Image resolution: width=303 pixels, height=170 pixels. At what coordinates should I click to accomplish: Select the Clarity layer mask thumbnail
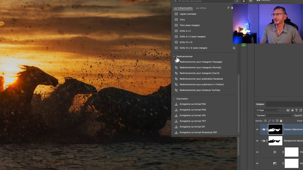point(291,152)
